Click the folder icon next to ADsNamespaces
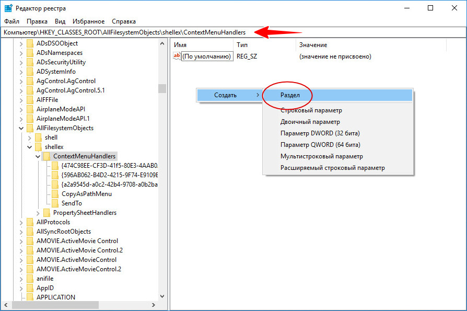This screenshot has height=311, width=467. (x=30, y=53)
